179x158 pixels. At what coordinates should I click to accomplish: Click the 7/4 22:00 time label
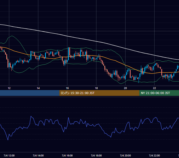point(154,155)
